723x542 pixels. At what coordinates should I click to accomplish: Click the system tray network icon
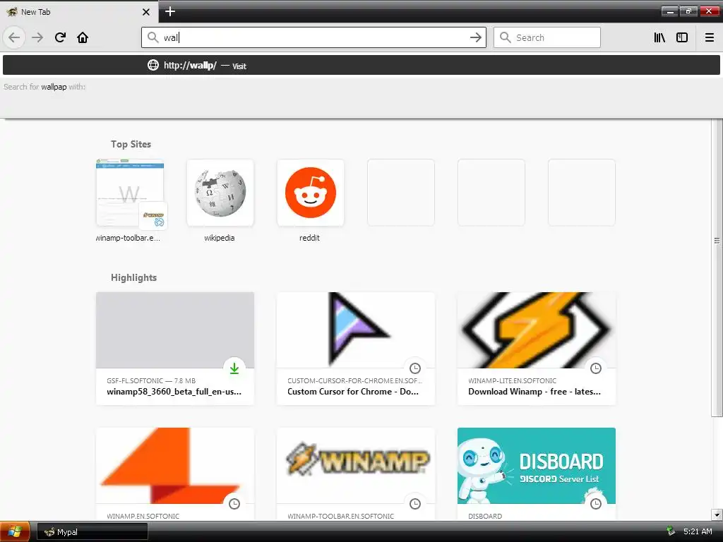click(x=671, y=531)
